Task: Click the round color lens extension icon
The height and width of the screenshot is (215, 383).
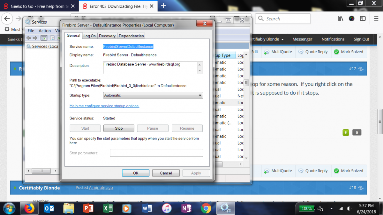Action: click(x=351, y=18)
